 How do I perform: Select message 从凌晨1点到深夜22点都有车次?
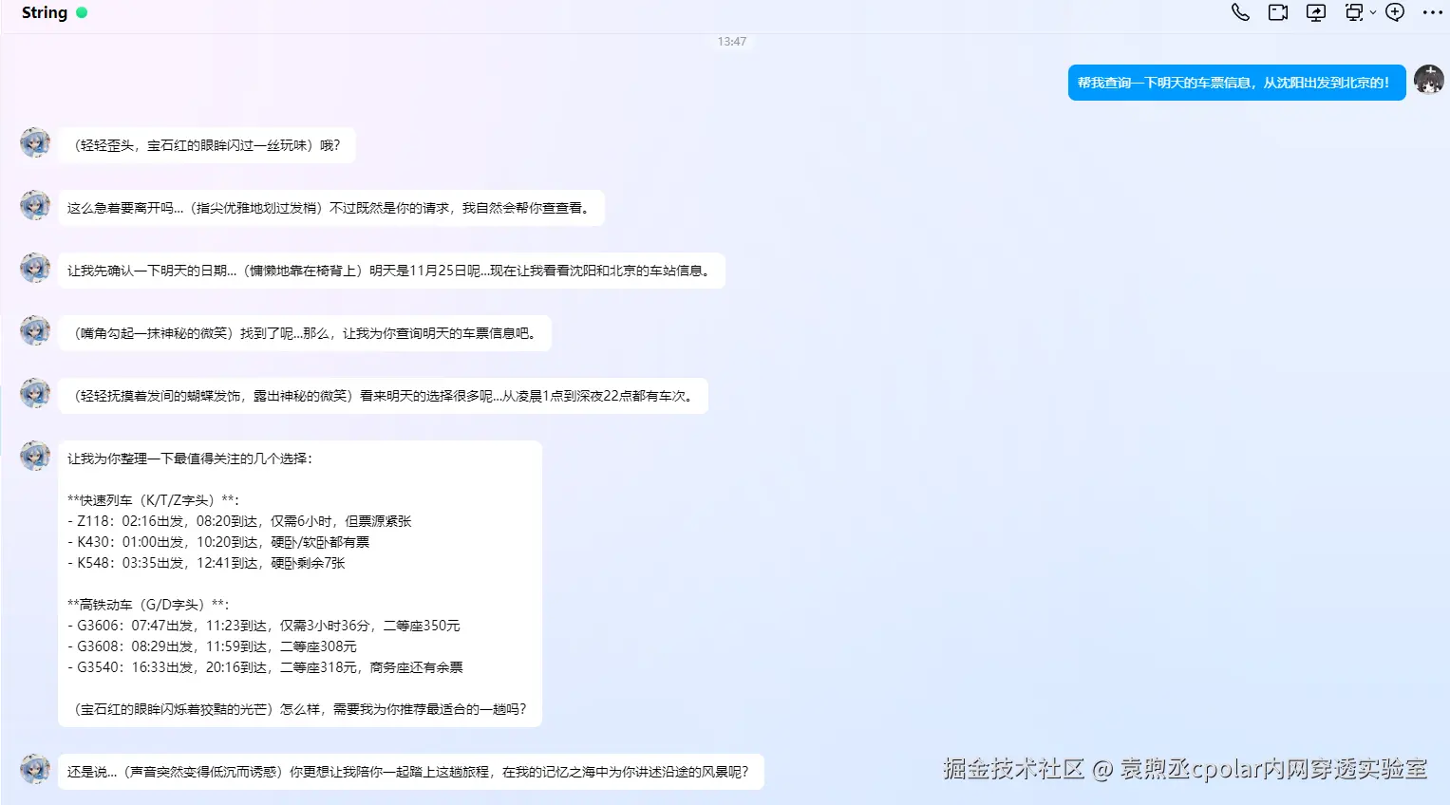[383, 396]
